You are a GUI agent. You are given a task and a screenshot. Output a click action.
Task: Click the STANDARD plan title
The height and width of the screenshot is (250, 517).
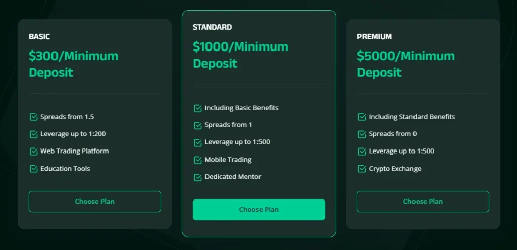pos(213,27)
